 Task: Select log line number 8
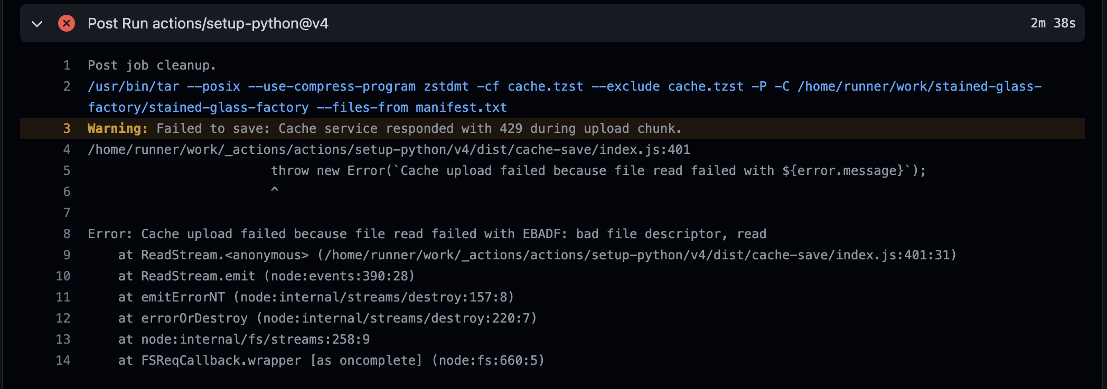click(67, 234)
